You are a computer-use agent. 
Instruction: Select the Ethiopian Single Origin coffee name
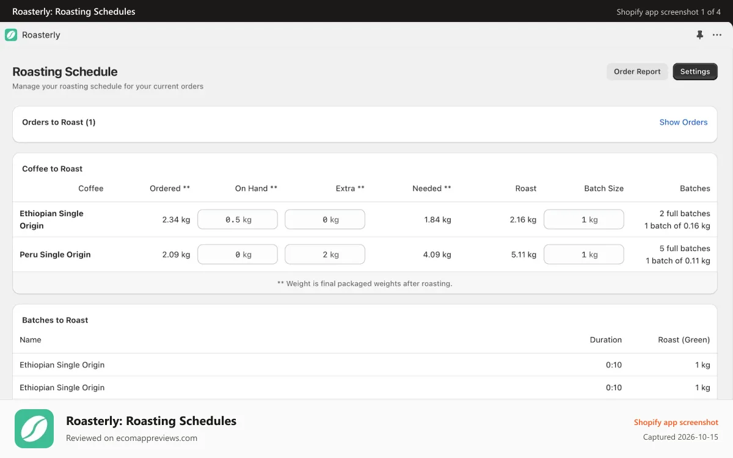(x=51, y=219)
